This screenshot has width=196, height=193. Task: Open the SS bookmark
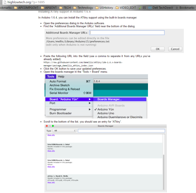142,8
